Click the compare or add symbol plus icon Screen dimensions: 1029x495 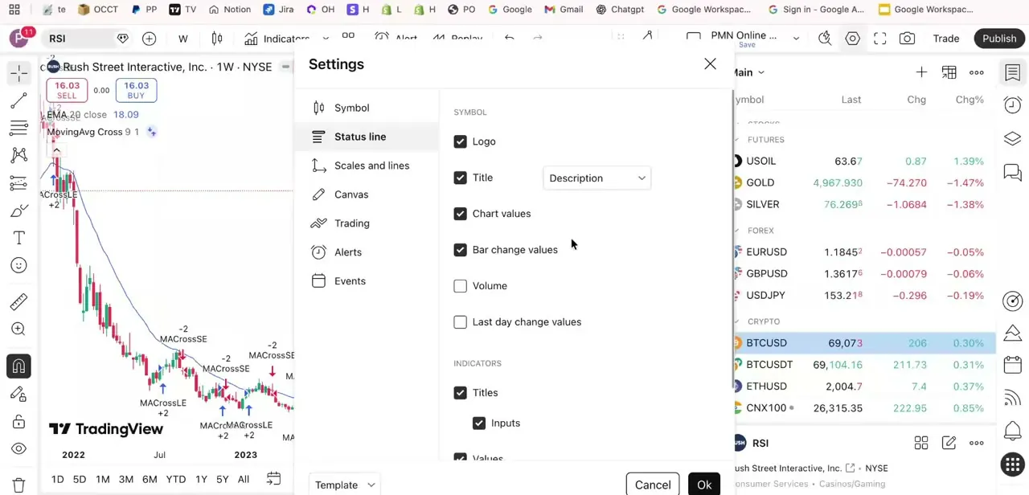tap(149, 39)
